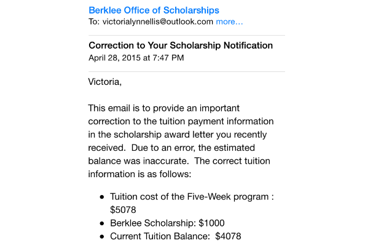
Task: Click the greeting 'Victoria,'
Action: 104,82
